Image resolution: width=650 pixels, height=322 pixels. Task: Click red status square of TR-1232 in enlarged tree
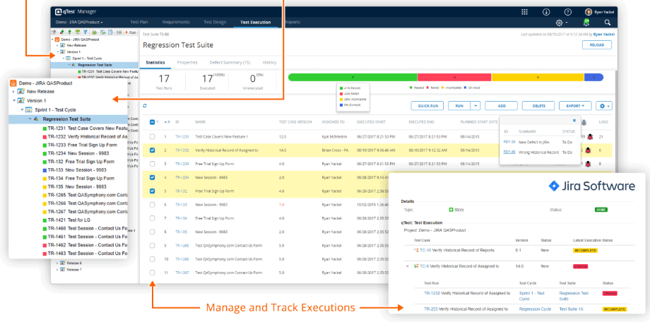[x=45, y=136]
